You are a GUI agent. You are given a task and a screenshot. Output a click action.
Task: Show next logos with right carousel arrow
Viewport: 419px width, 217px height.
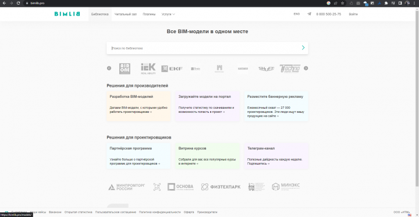point(306,69)
